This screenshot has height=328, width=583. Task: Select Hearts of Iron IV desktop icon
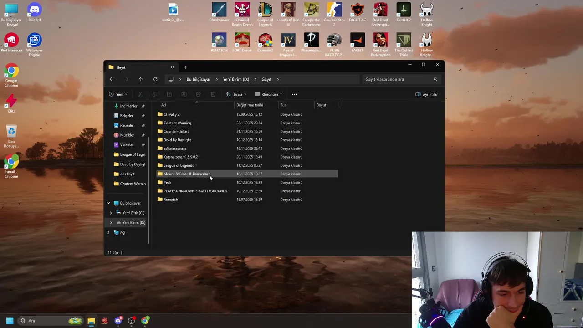[288, 14]
